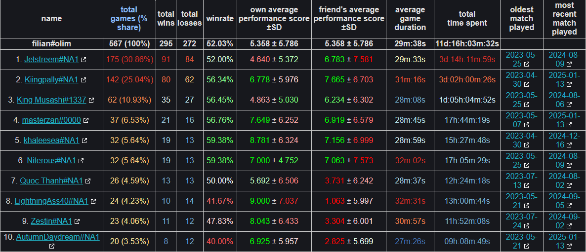Screen dimensions: 586x252
Task: Sort by name column header
Action: click(51, 19)
